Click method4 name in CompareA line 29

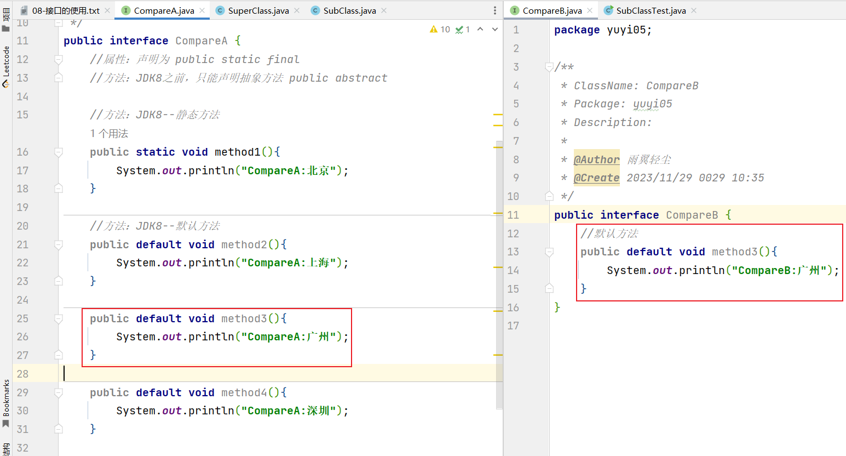click(x=244, y=392)
